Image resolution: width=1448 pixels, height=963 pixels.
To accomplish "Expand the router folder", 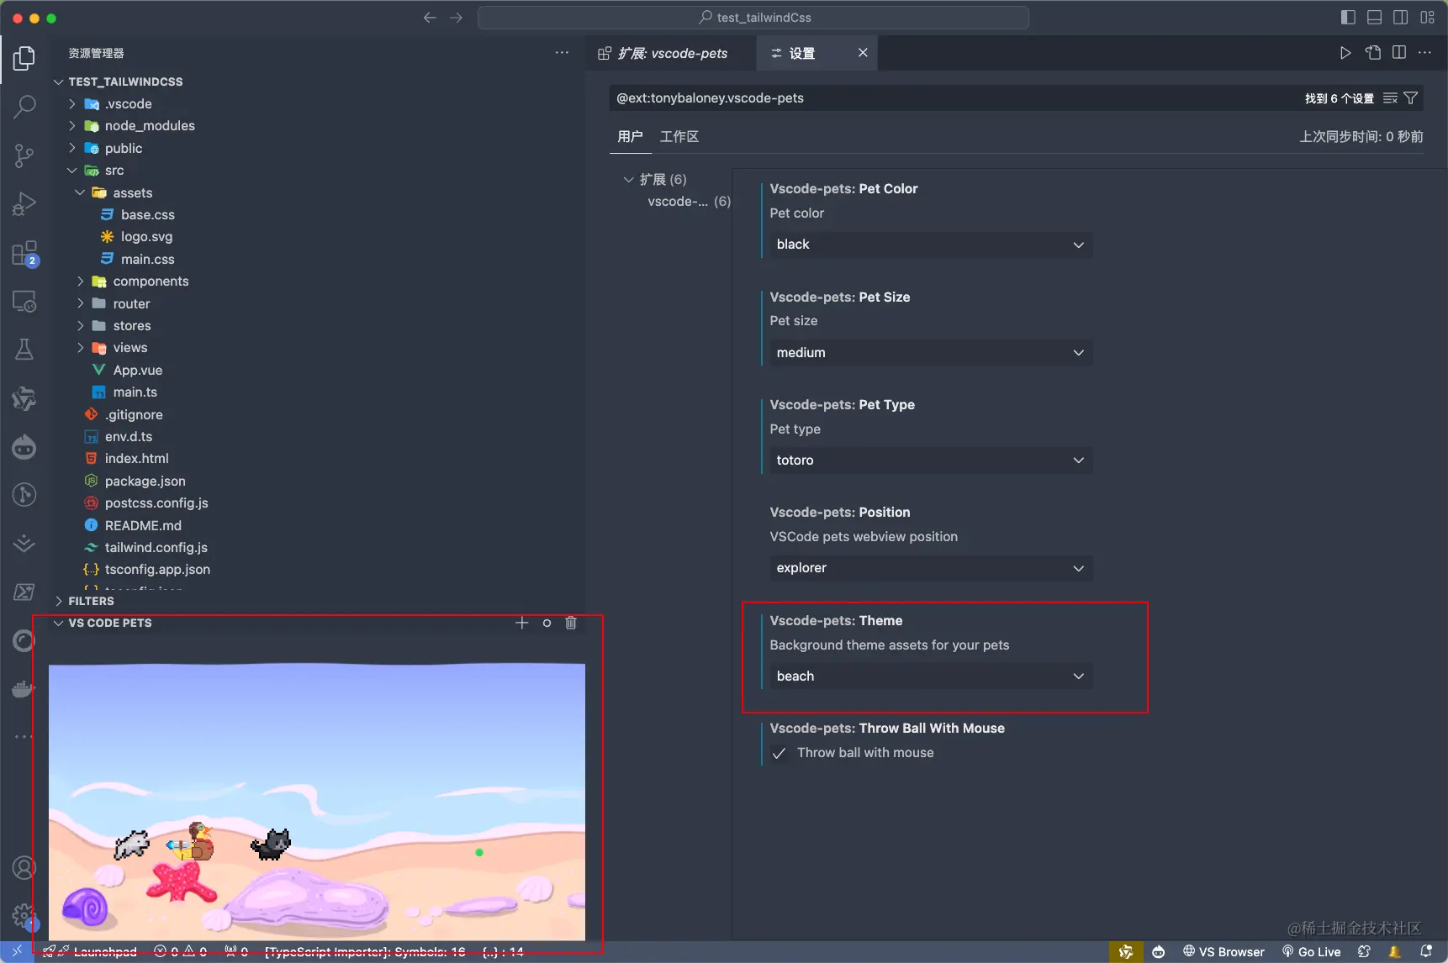I will point(81,304).
